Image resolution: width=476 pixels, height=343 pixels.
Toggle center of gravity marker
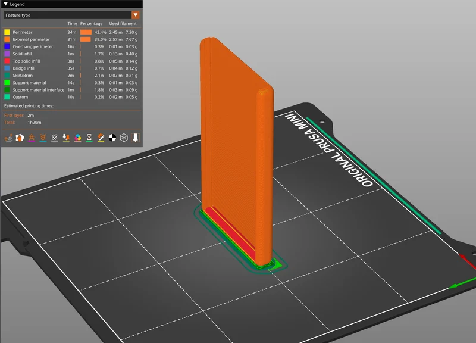tap(112, 138)
